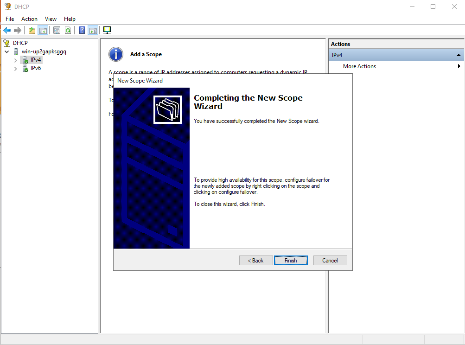Image resolution: width=465 pixels, height=345 pixels.
Task: Click the Properties toolbar icon
Action: [x=57, y=30]
